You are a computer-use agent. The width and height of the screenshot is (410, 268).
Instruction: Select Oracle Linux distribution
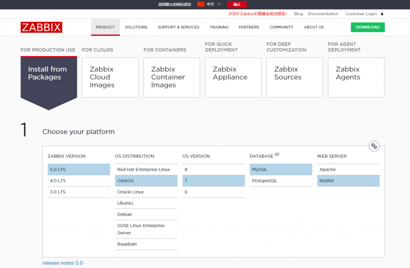pos(146,192)
